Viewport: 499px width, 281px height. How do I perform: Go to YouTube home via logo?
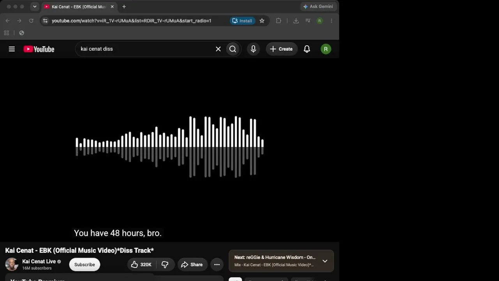[39, 49]
